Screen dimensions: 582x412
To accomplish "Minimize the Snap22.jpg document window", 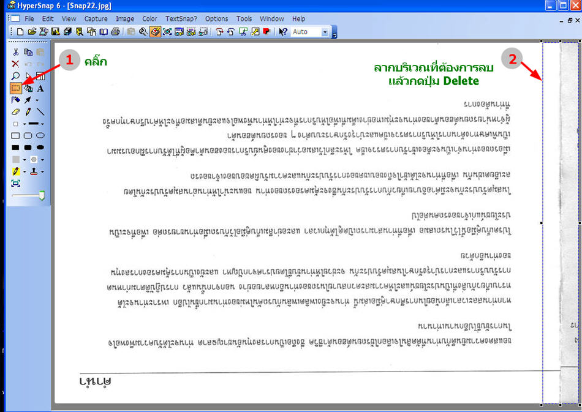I will tap(561, 21).
